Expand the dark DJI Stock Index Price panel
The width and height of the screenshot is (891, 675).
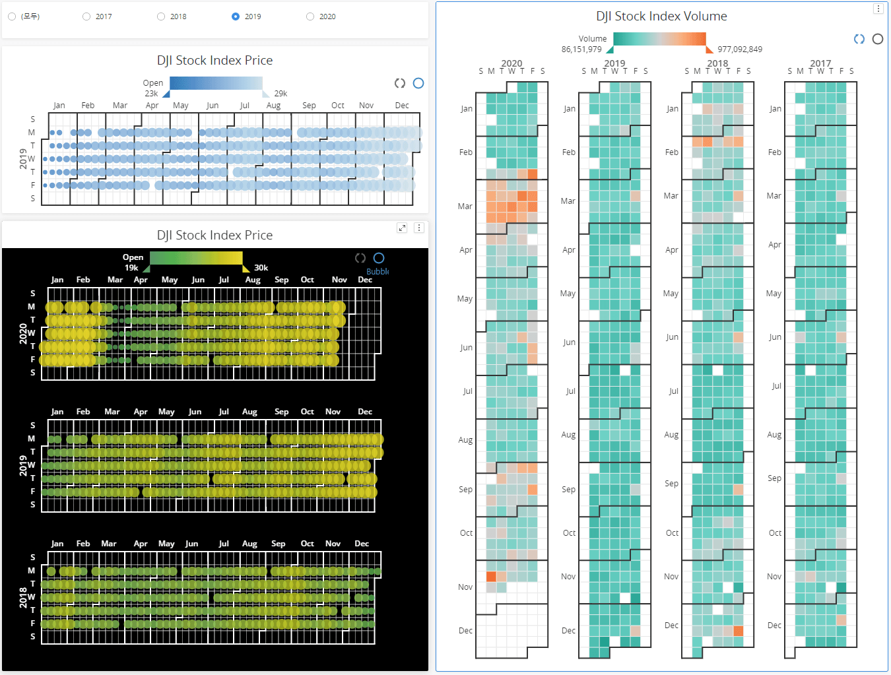point(402,228)
